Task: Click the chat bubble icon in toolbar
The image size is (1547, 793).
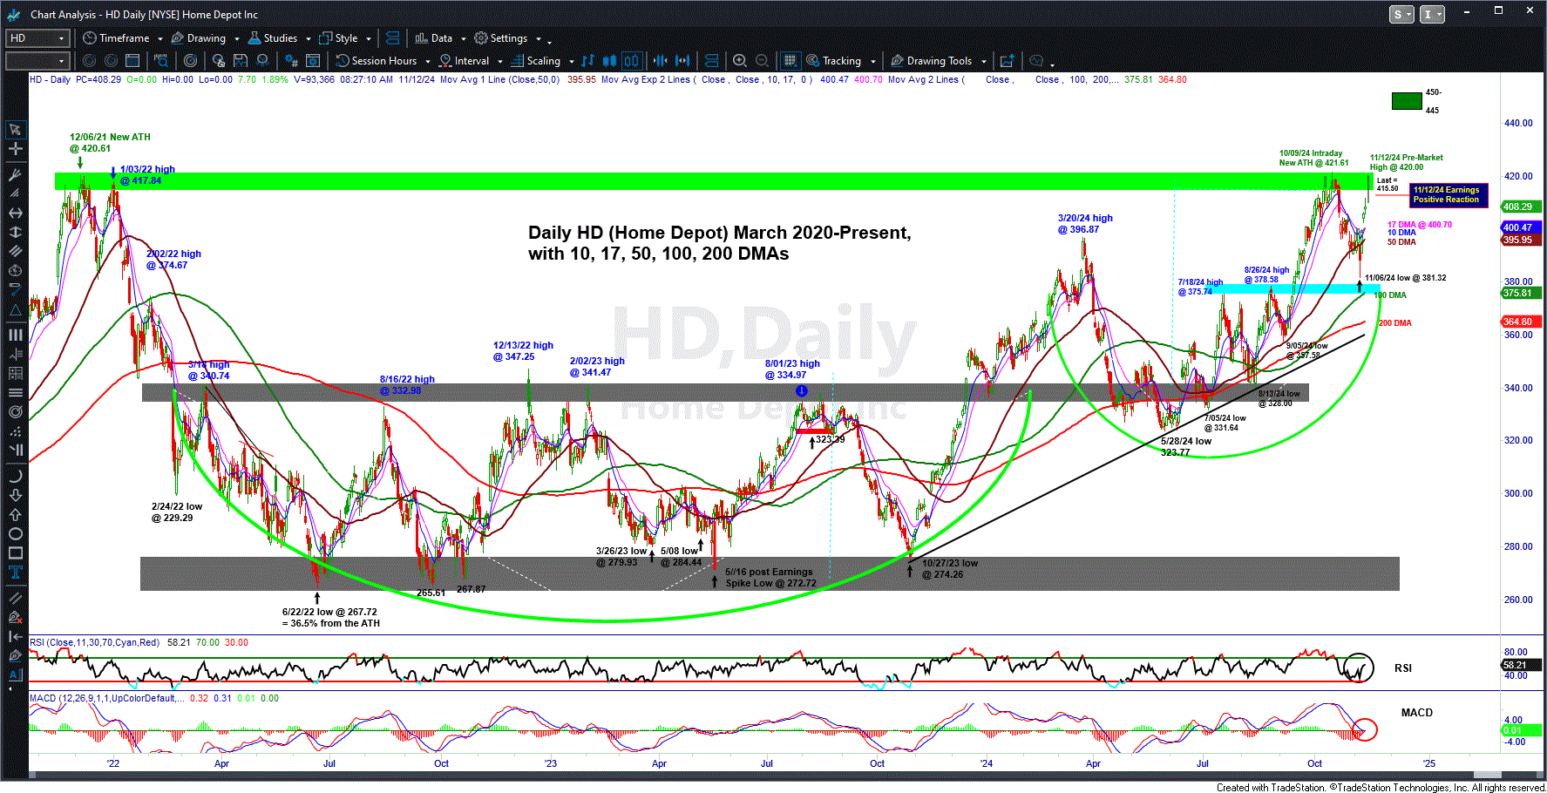Action: (x=1037, y=61)
